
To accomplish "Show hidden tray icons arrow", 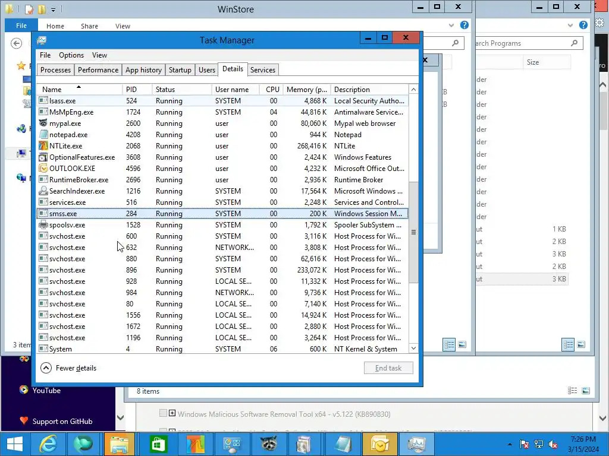I will tap(510, 444).
